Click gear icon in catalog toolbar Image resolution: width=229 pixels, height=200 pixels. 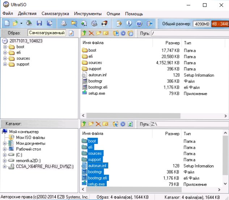click(123, 124)
